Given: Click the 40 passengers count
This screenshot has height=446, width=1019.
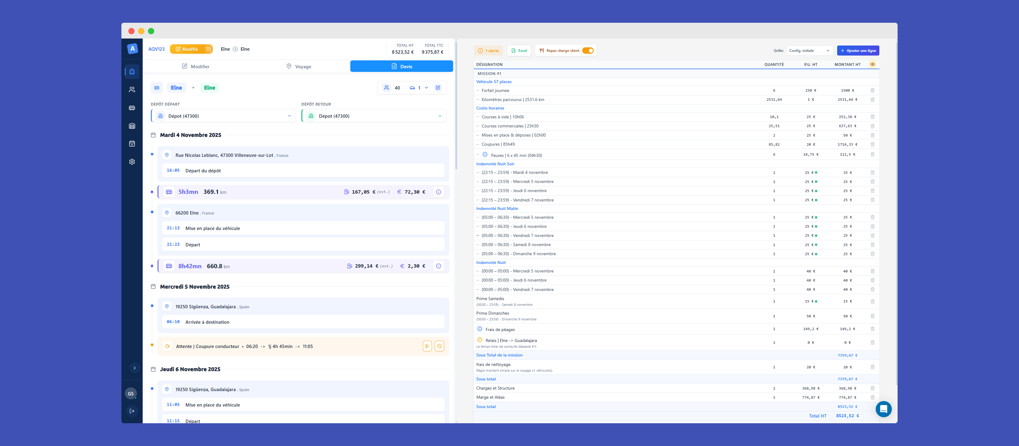Looking at the screenshot, I should coord(397,88).
